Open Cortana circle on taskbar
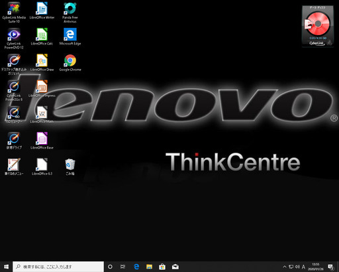The width and height of the screenshot is (339, 272). click(x=110, y=267)
